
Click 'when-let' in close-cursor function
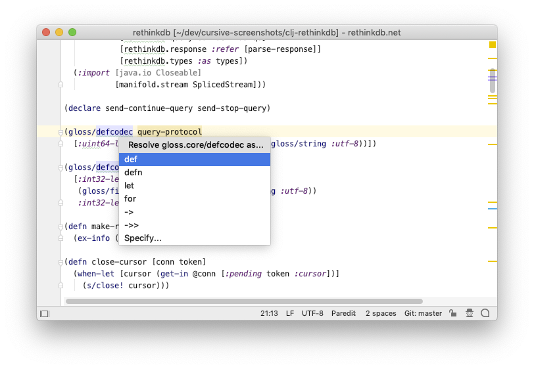point(96,274)
